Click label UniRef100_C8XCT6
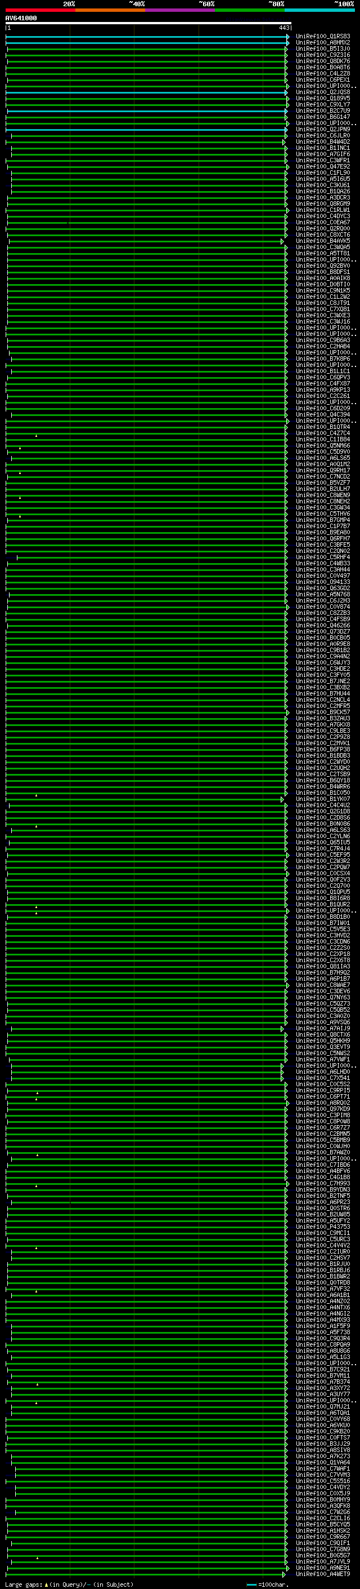This screenshot has width=360, height=1589. (x=323, y=235)
